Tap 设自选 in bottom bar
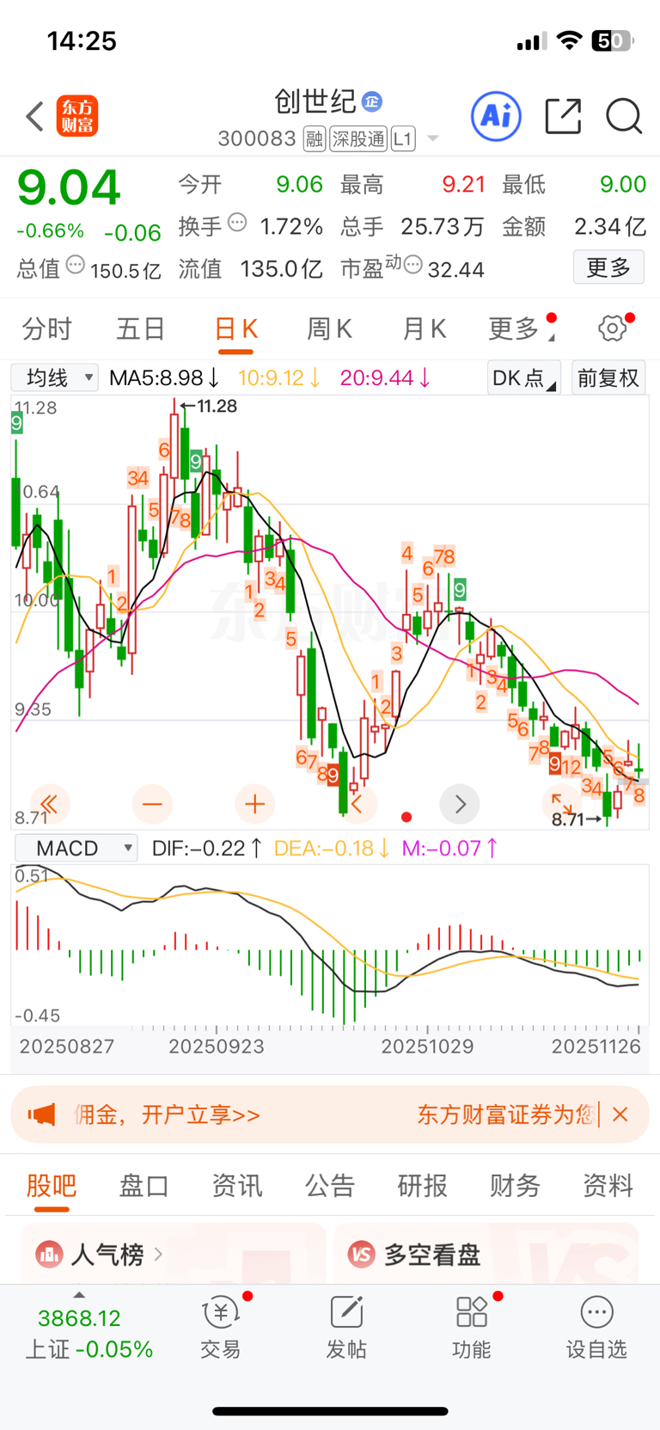Screen dimensions: 660x1430 point(596,1329)
